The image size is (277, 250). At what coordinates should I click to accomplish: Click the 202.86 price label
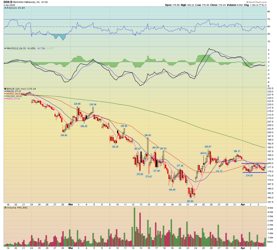point(124,126)
